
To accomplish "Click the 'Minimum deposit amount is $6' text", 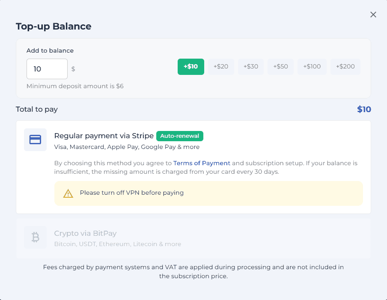I will [75, 86].
